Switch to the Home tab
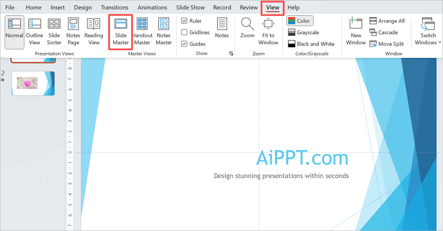The height and width of the screenshot is (231, 443). pos(34,8)
